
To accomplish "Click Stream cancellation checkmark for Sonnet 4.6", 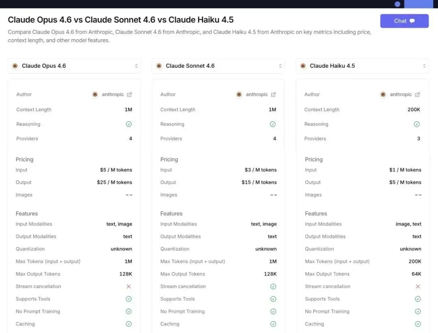I will [x=273, y=286].
